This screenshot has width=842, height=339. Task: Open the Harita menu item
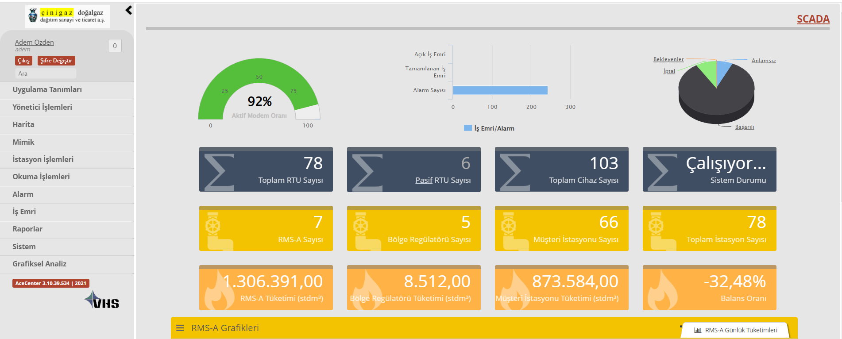[67, 125]
